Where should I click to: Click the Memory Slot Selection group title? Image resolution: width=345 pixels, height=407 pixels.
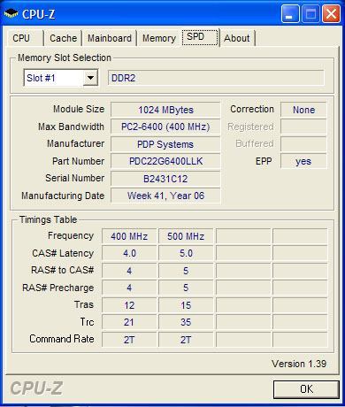[65, 58]
